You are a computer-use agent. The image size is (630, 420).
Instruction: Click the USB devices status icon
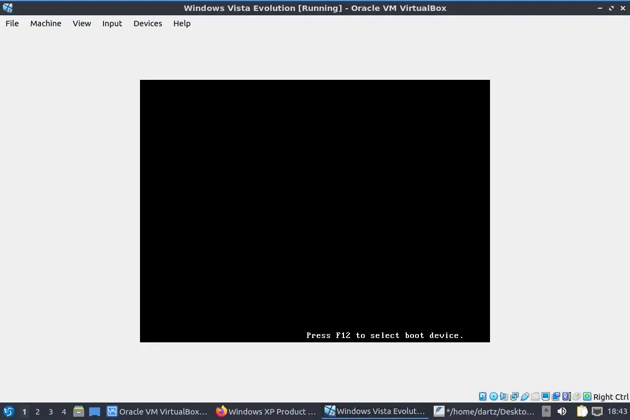(525, 396)
